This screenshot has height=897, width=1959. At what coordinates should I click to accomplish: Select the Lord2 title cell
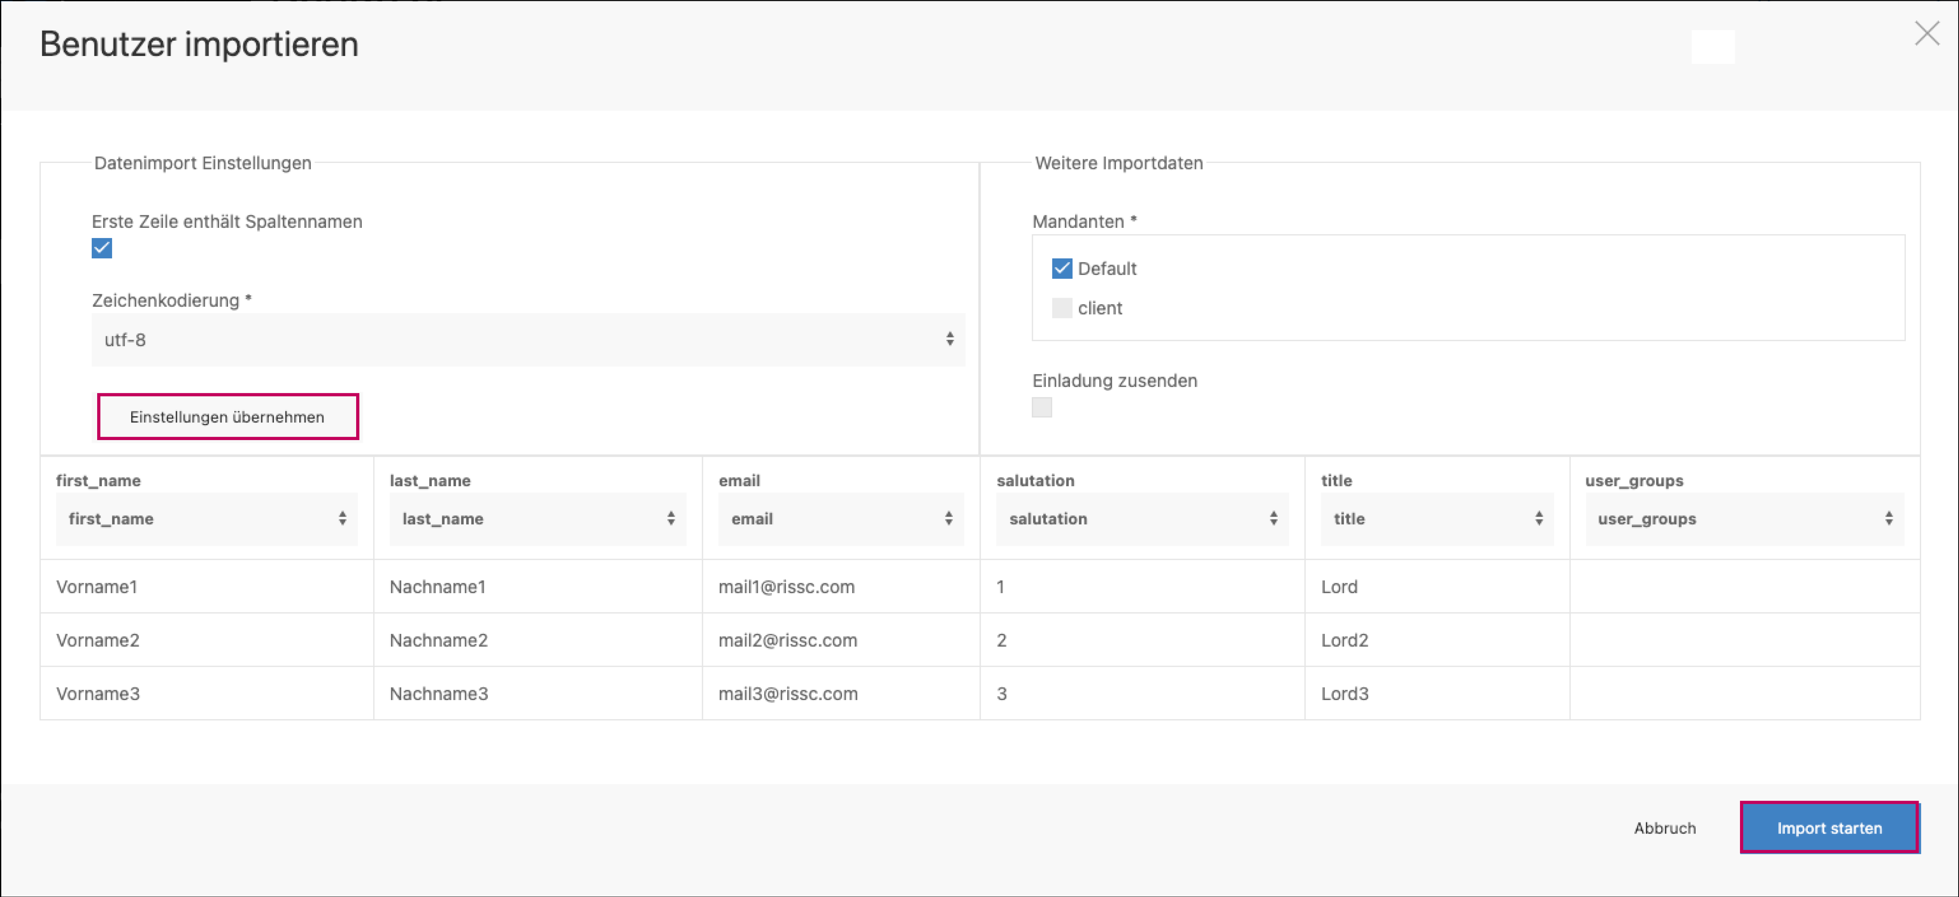1344,640
